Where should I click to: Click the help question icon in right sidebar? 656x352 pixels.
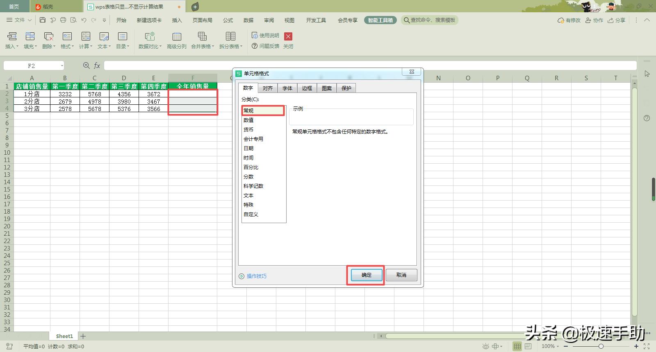(647, 118)
